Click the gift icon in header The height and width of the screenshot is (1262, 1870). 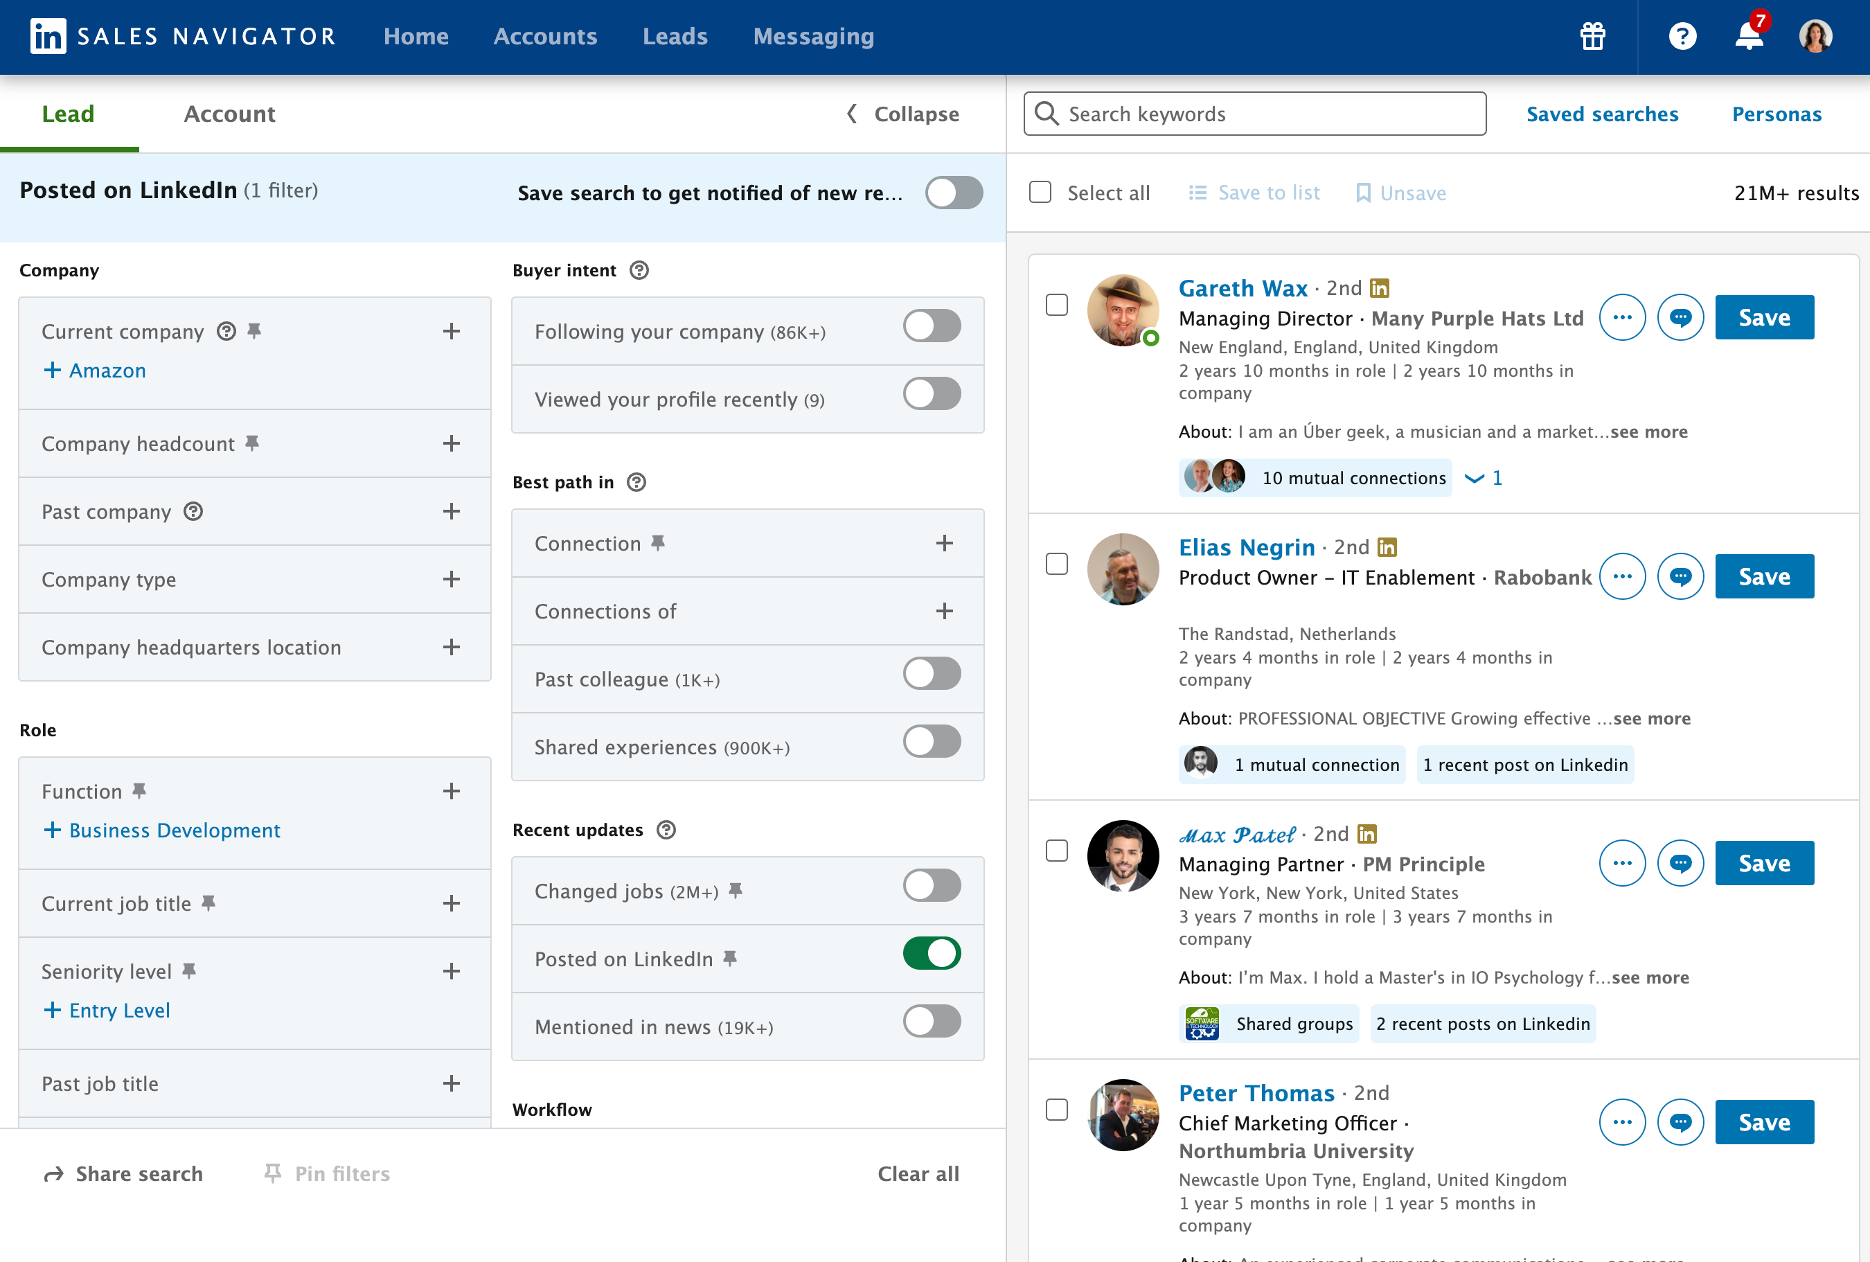click(1592, 36)
